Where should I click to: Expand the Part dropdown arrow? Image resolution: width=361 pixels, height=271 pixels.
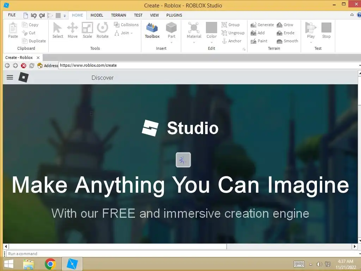[x=171, y=42]
